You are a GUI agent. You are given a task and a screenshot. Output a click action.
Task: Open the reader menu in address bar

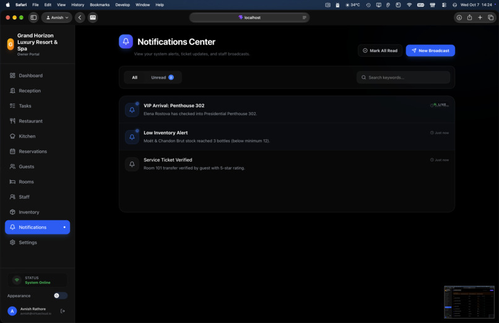(304, 17)
